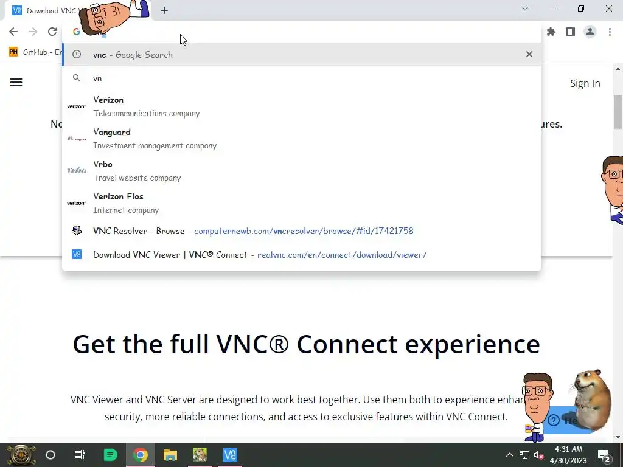Click the clock icon of history suggestion
The image size is (623, 467).
[x=76, y=54]
